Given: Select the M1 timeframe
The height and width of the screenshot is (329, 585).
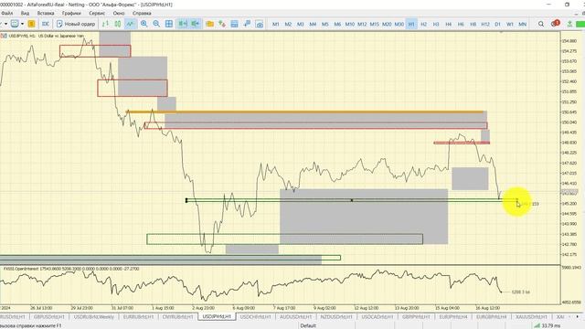Looking at the screenshot, I should tap(276, 24).
